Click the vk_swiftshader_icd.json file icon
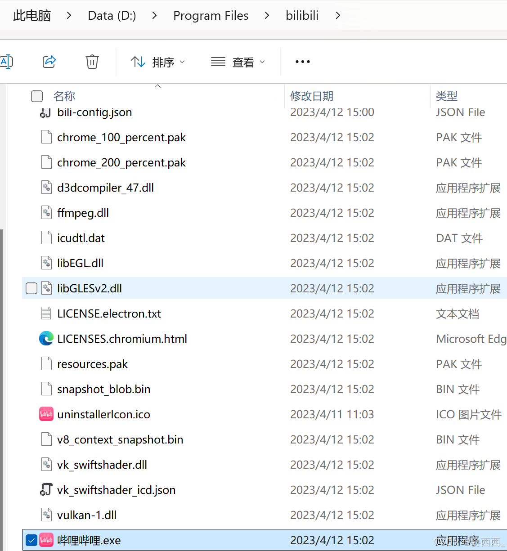Viewport: 507px width, 551px height. pyautogui.click(x=46, y=490)
